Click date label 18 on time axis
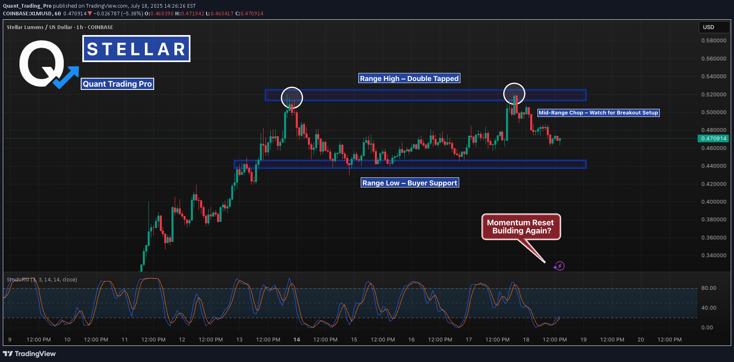The image size is (734, 362). tap(526, 339)
